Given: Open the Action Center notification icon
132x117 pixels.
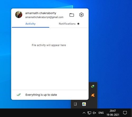Looking at the screenshot, I should tap(125, 113).
